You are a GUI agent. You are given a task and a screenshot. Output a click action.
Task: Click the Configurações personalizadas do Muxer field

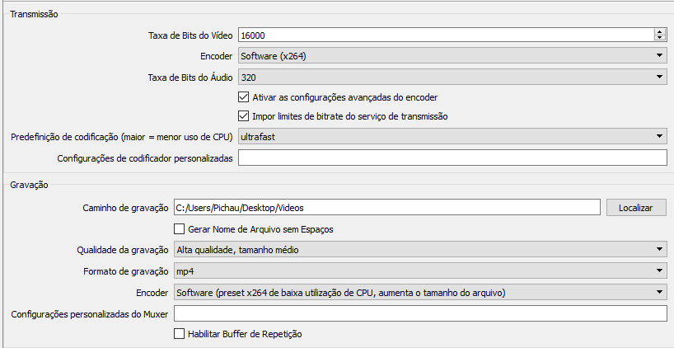click(420, 314)
